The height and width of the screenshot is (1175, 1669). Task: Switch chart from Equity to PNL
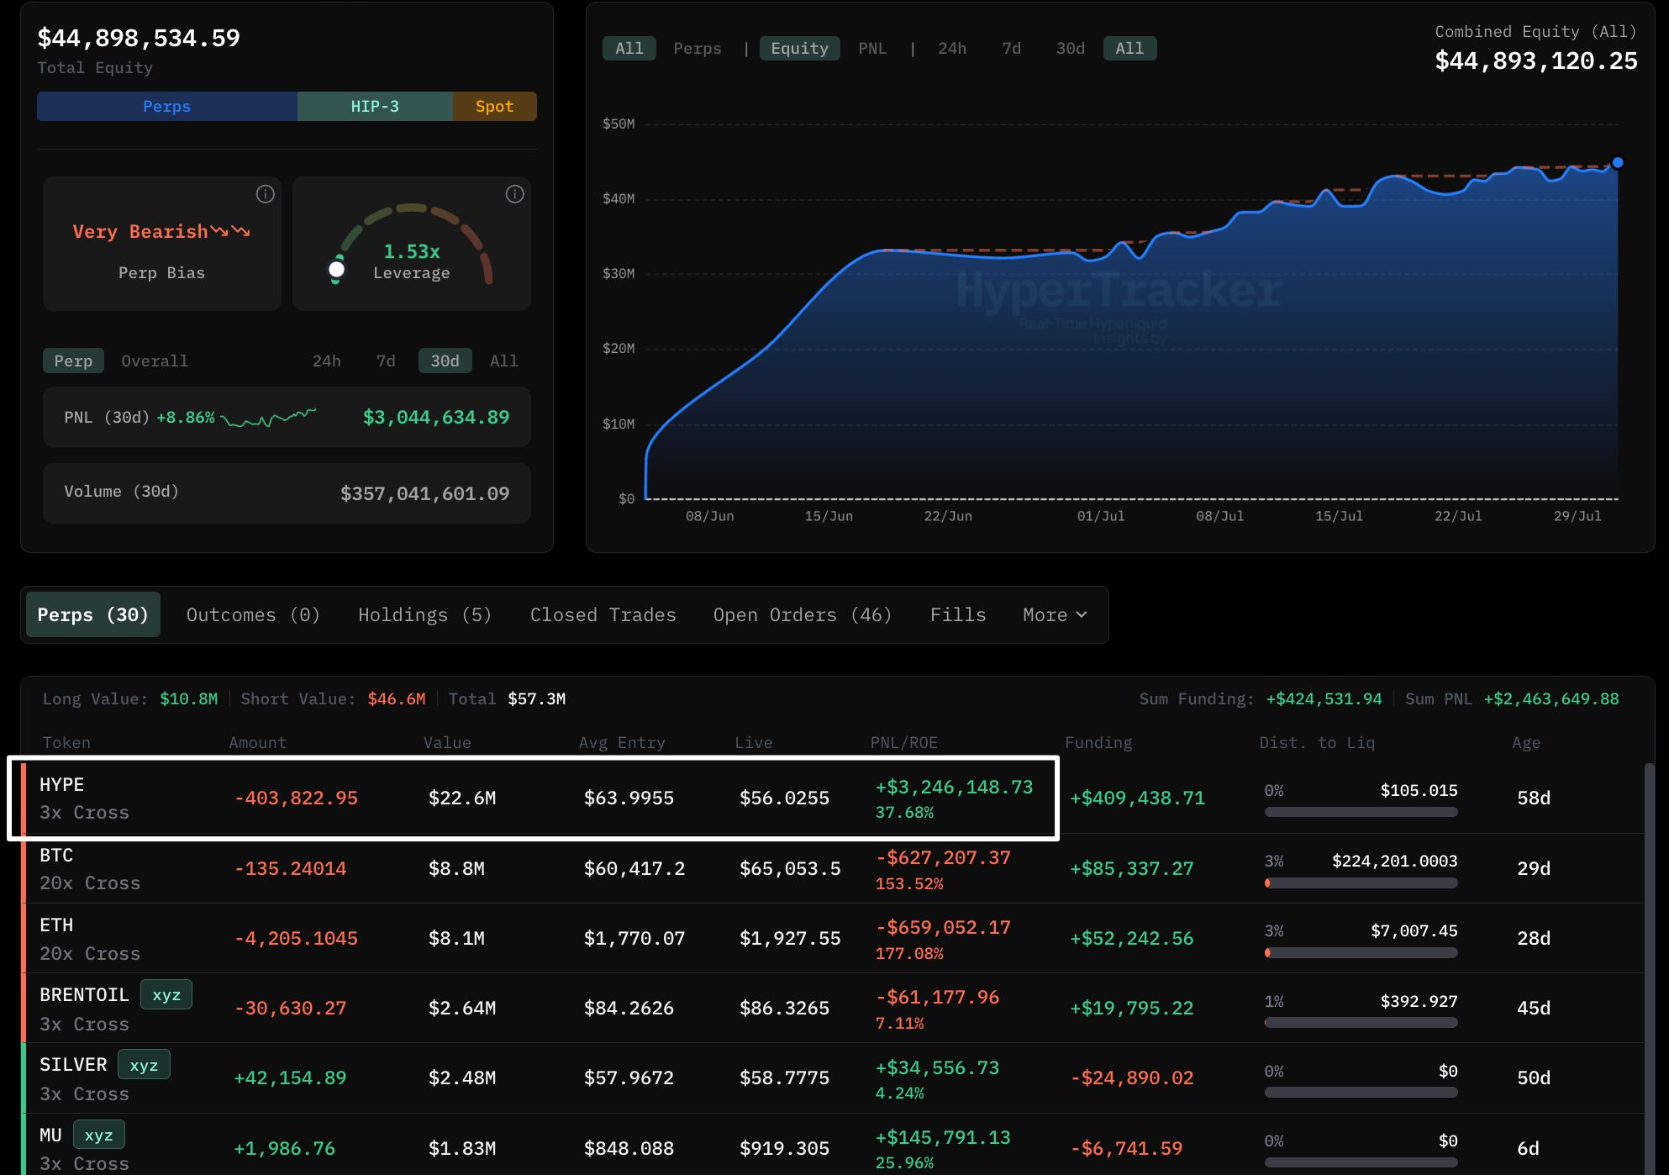[x=871, y=49]
